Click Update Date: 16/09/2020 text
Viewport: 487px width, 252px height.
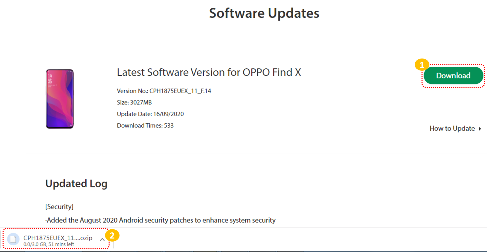pos(150,114)
